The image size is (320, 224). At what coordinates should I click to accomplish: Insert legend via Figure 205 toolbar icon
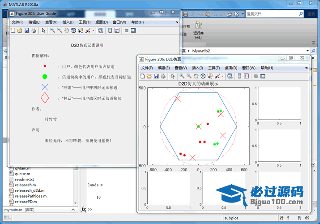[x=117, y=30]
